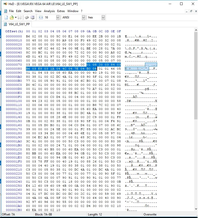
Task: Open RAM editor via chip icon
Action: click(x=27, y=17)
